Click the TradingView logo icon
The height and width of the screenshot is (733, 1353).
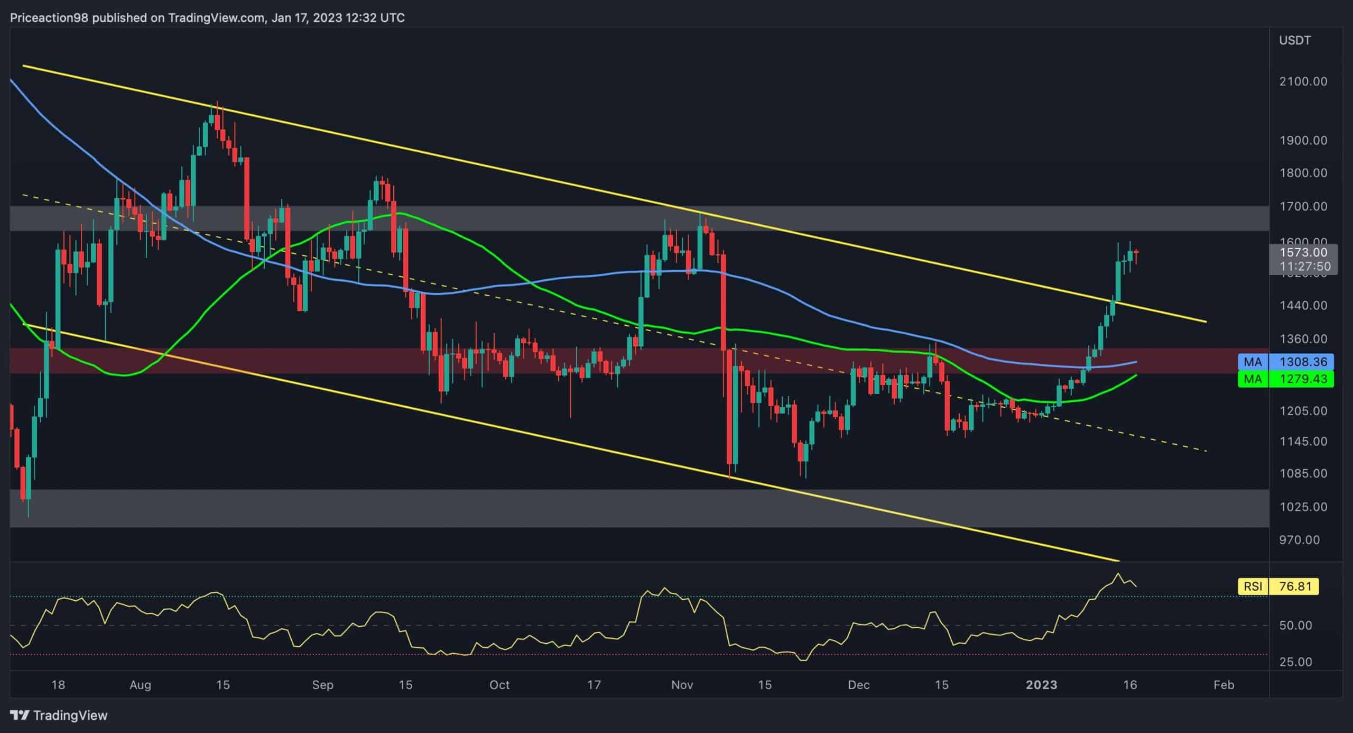20,716
